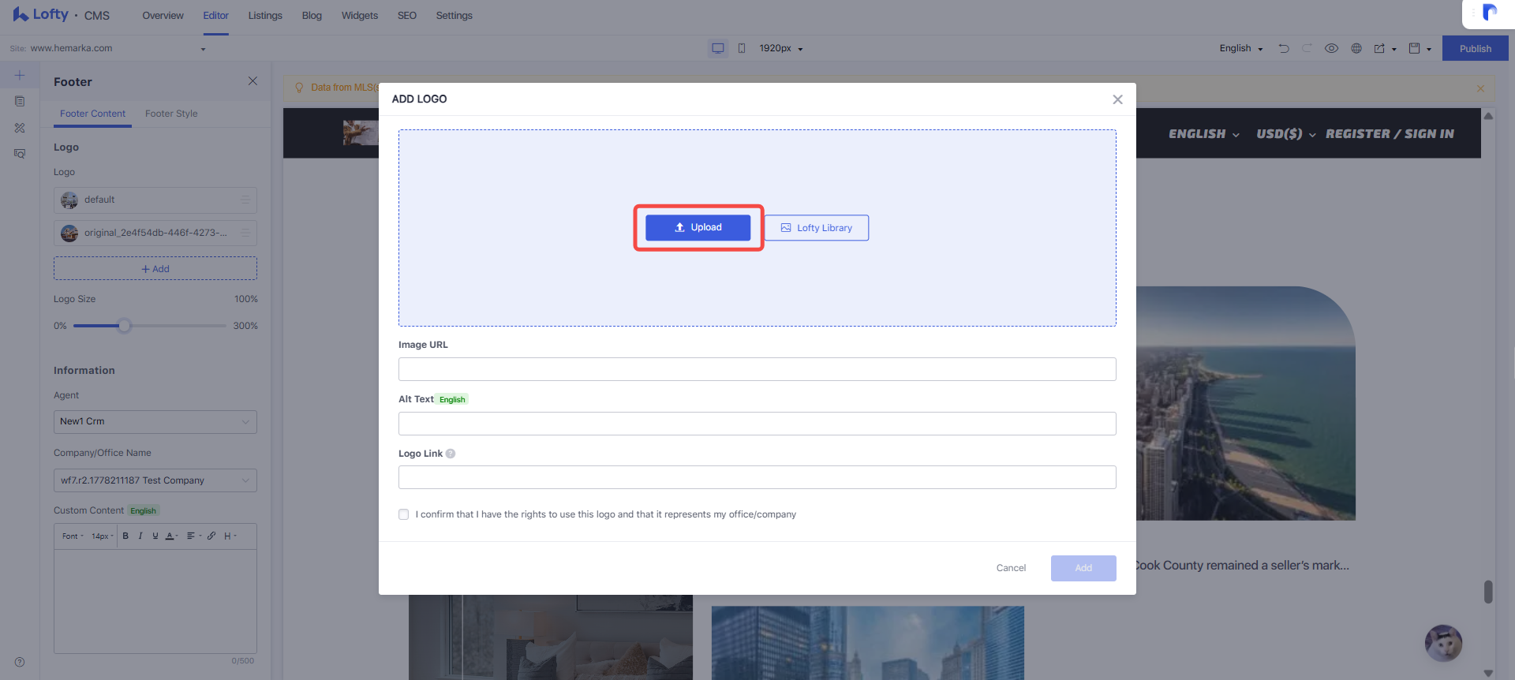Image resolution: width=1515 pixels, height=680 pixels.
Task: Switch to the Footer Content tab
Action: point(92,114)
